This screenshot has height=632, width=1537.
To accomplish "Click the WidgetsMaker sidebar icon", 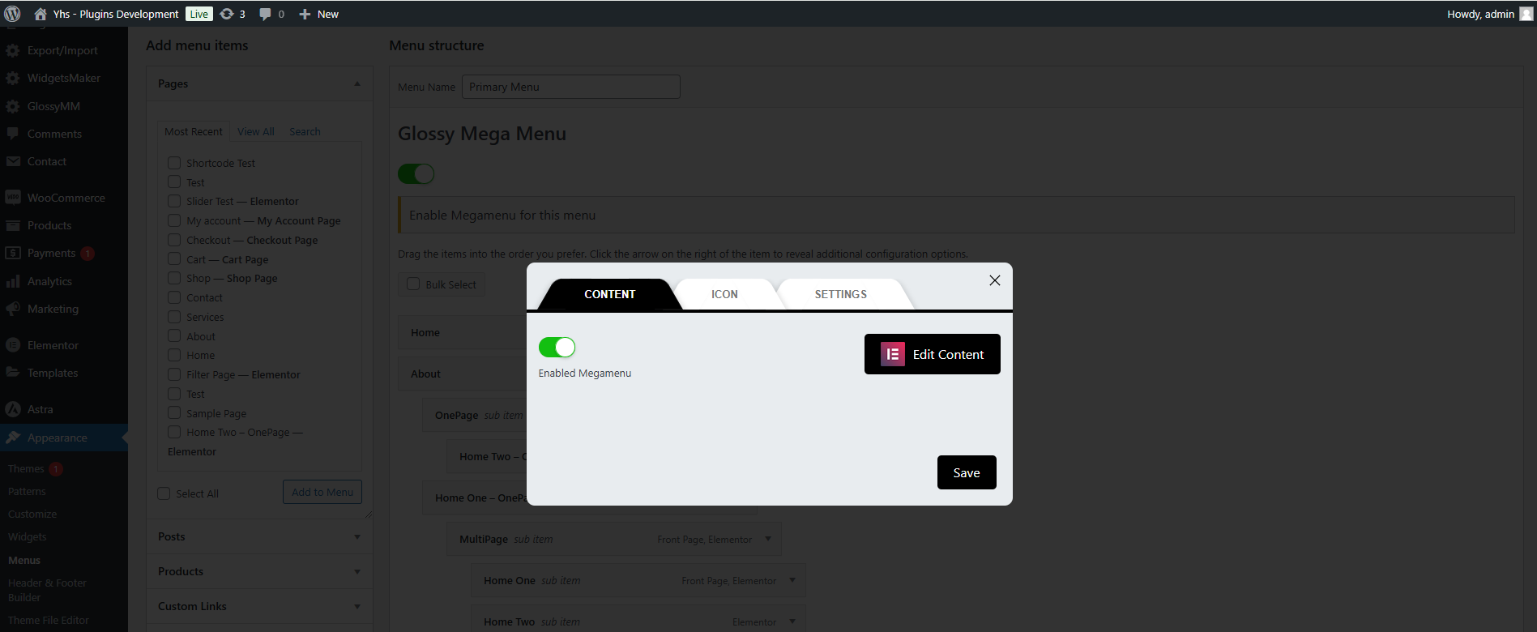I will coord(13,79).
